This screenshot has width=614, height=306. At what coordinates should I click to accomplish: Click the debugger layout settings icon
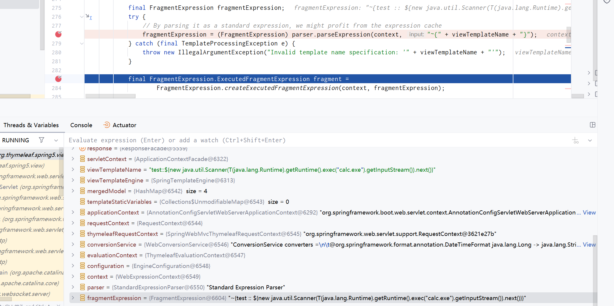592,125
